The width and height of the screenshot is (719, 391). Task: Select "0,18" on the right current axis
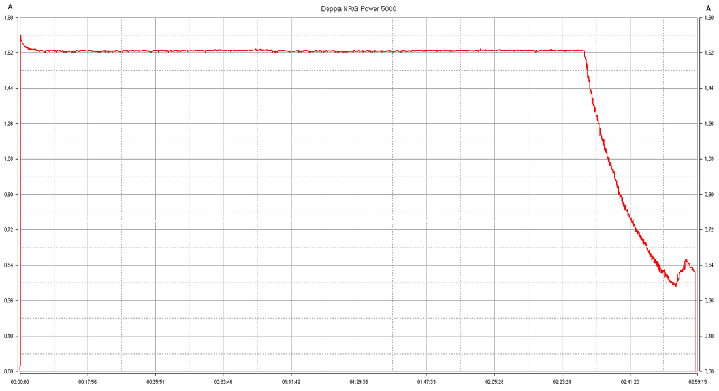709,336
